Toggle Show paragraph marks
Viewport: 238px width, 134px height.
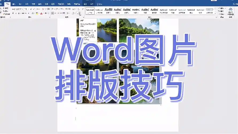click(83, 9)
